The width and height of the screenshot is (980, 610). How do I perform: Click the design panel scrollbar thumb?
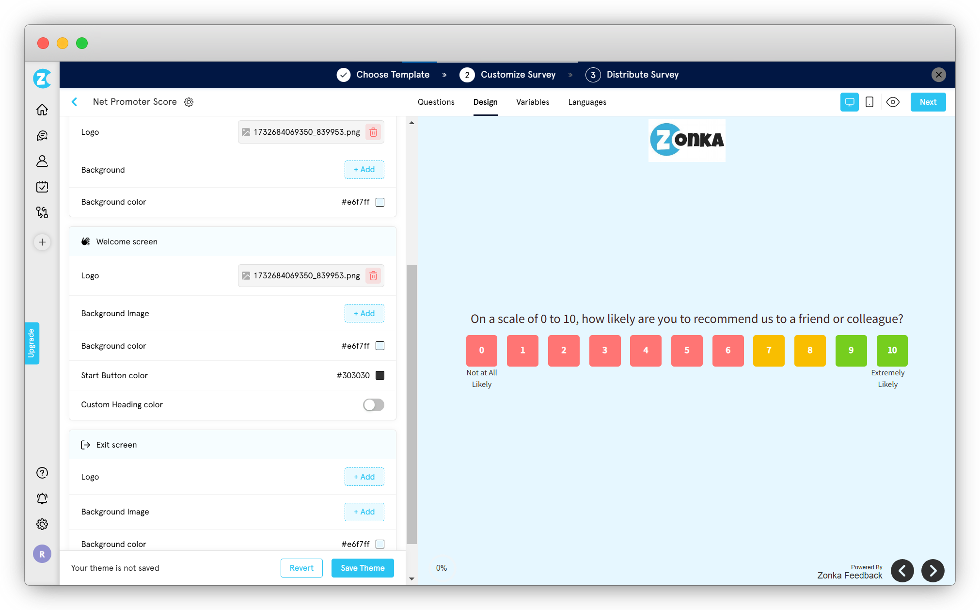coord(411,404)
